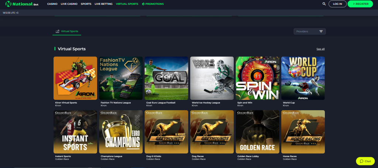Click the filter icon in Providers box

pos(321,31)
